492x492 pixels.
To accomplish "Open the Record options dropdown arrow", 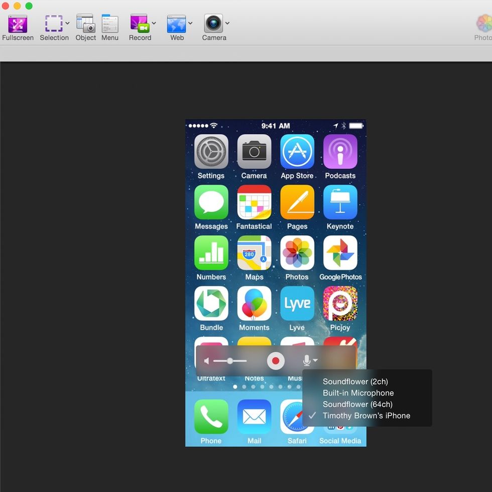I will tap(154, 23).
